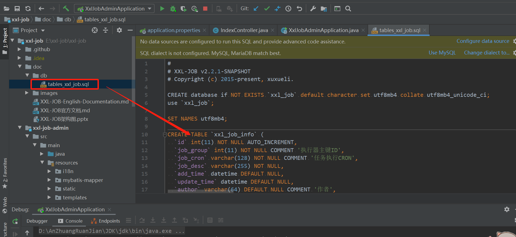516x237 pixels.
Task: Navigate back with the left arrow
Action: pyautogui.click(x=42, y=9)
